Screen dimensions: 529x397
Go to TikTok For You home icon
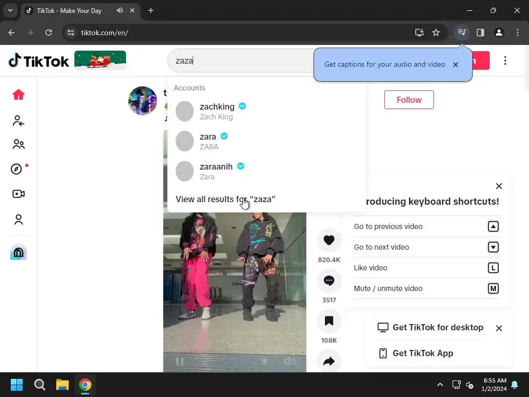pos(19,95)
